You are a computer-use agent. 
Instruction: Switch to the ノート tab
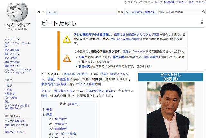pyautogui.click(x=52, y=12)
